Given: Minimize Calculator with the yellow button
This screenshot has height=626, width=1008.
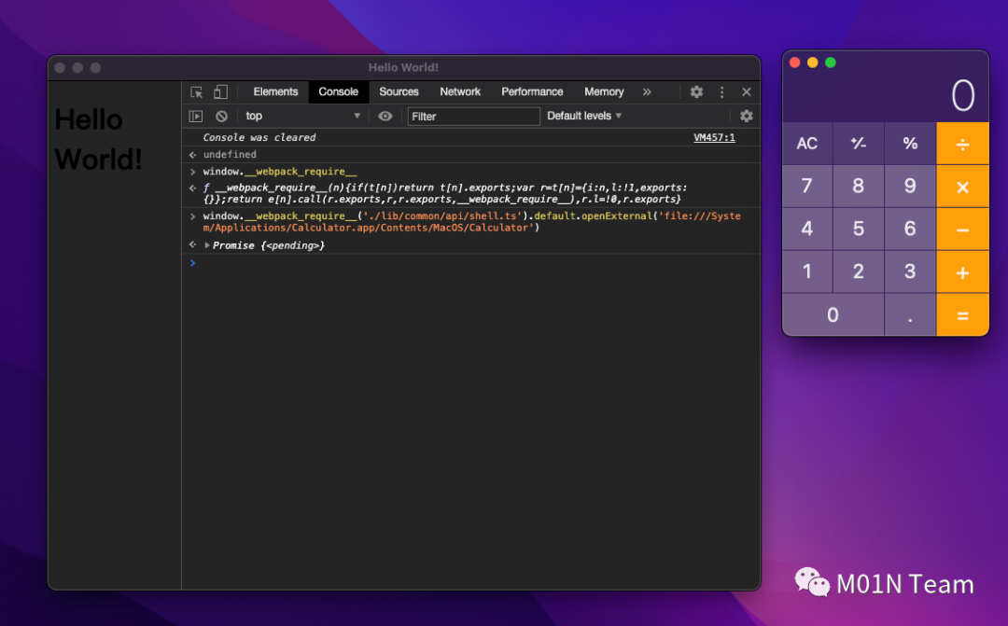Looking at the screenshot, I should coord(813,63).
